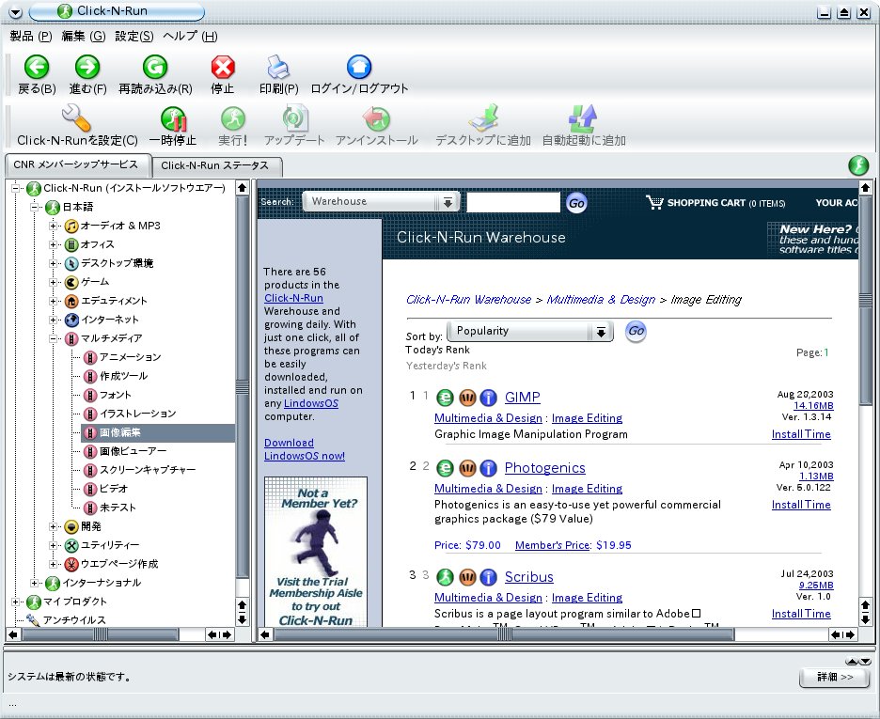Click the search text input field
The image size is (880, 719).
coord(513,202)
